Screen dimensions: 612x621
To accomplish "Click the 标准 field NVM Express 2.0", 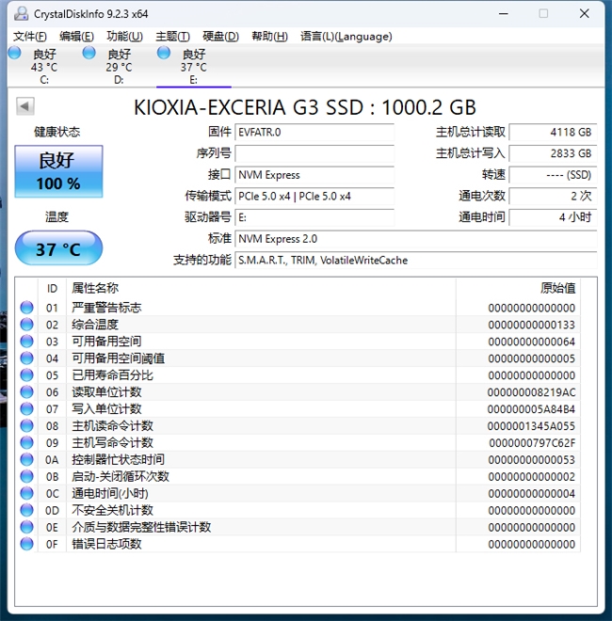I will [x=416, y=239].
